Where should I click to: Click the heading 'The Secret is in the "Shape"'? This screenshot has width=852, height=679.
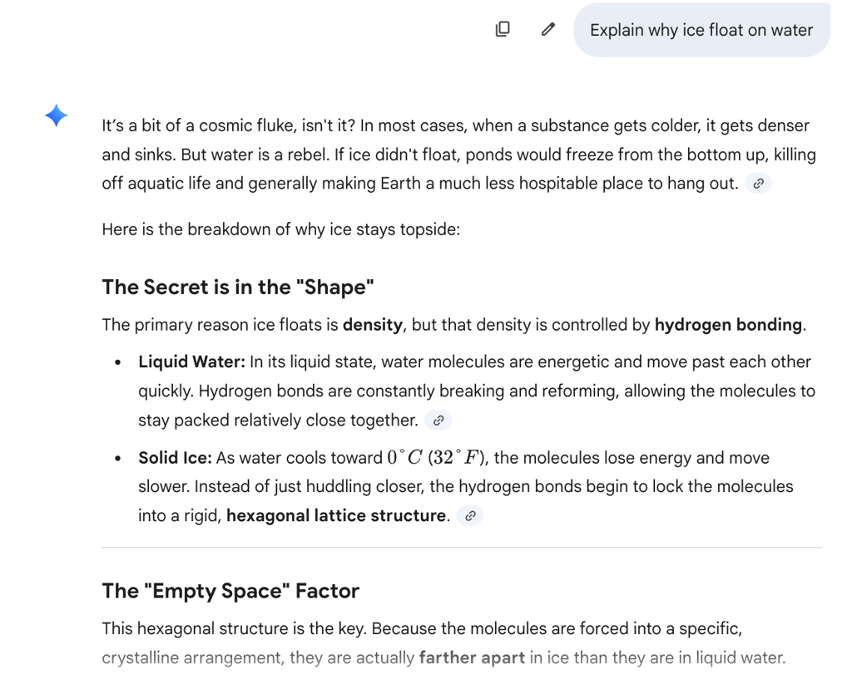(x=238, y=287)
